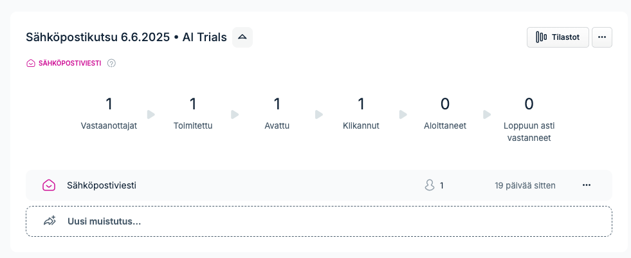Click the reminder forward-arrow icon

click(49, 221)
